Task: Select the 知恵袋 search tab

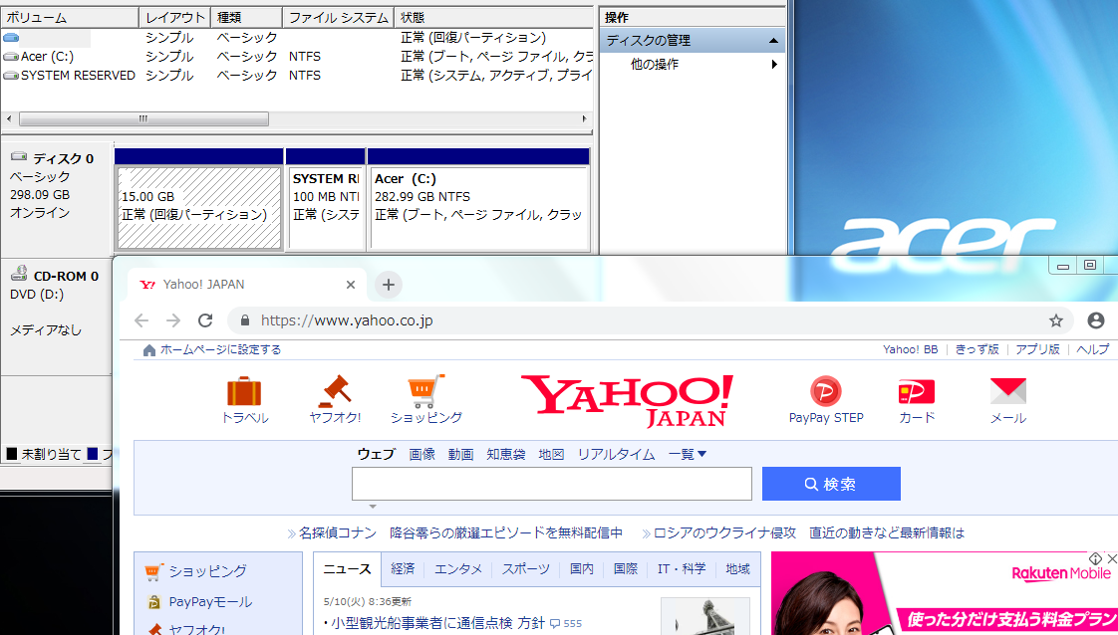Action: 505,454
